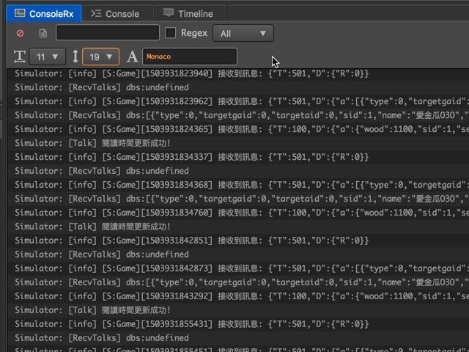Open the font size 11 dropdown
This screenshot has height=352, width=469.
47,56
